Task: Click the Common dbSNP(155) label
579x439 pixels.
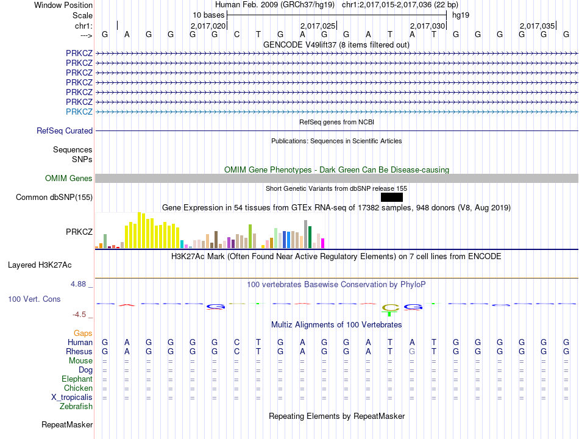Action: point(54,198)
